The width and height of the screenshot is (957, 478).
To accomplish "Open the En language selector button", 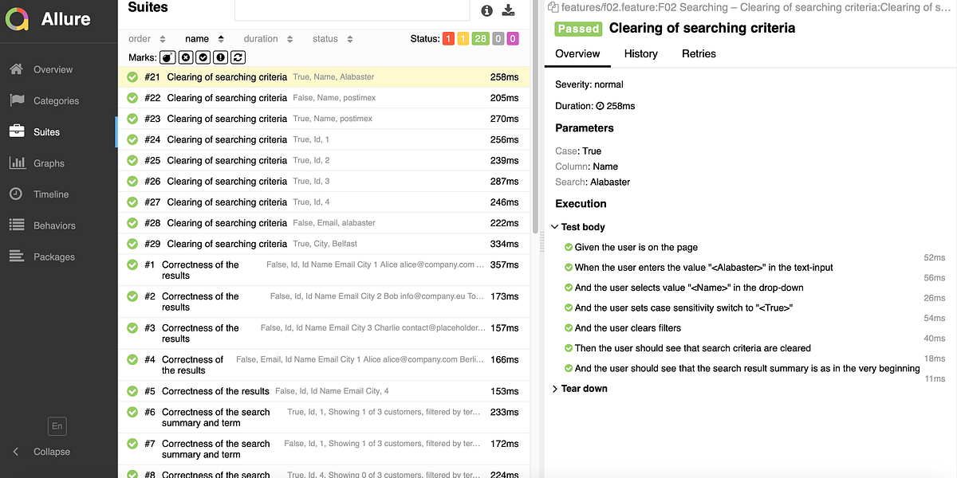I will click(x=57, y=426).
